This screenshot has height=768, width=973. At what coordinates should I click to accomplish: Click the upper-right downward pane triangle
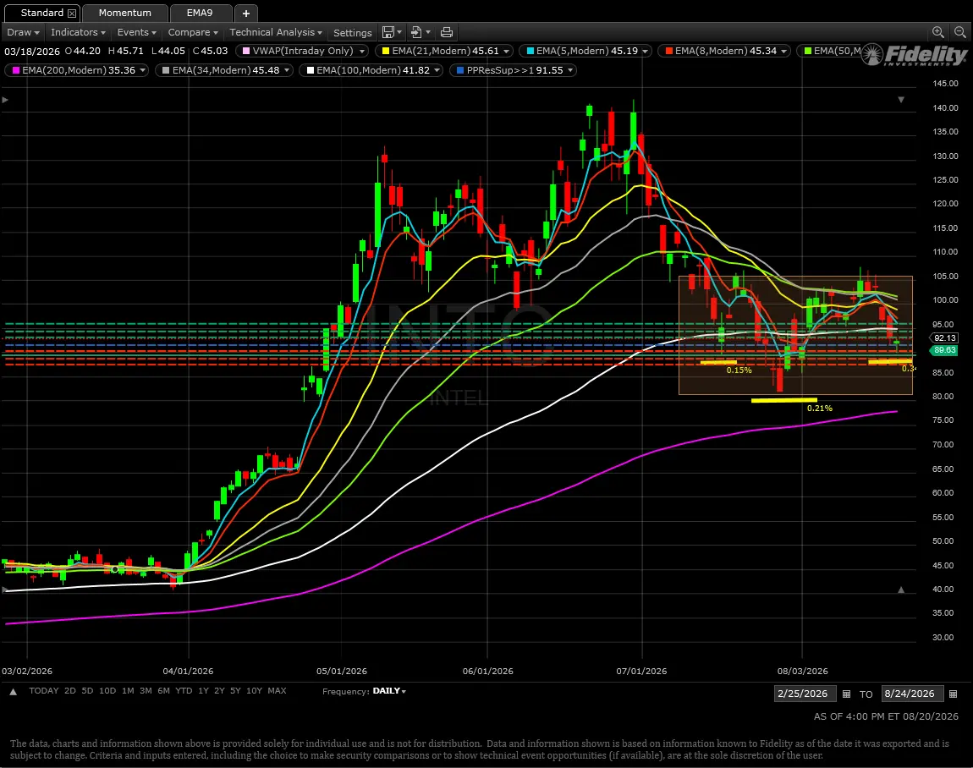(x=901, y=100)
